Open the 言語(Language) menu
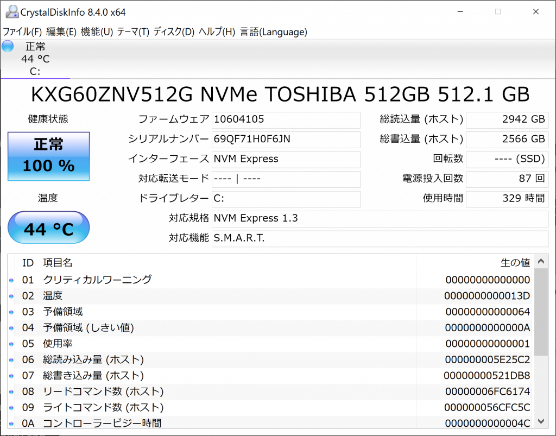 click(274, 32)
